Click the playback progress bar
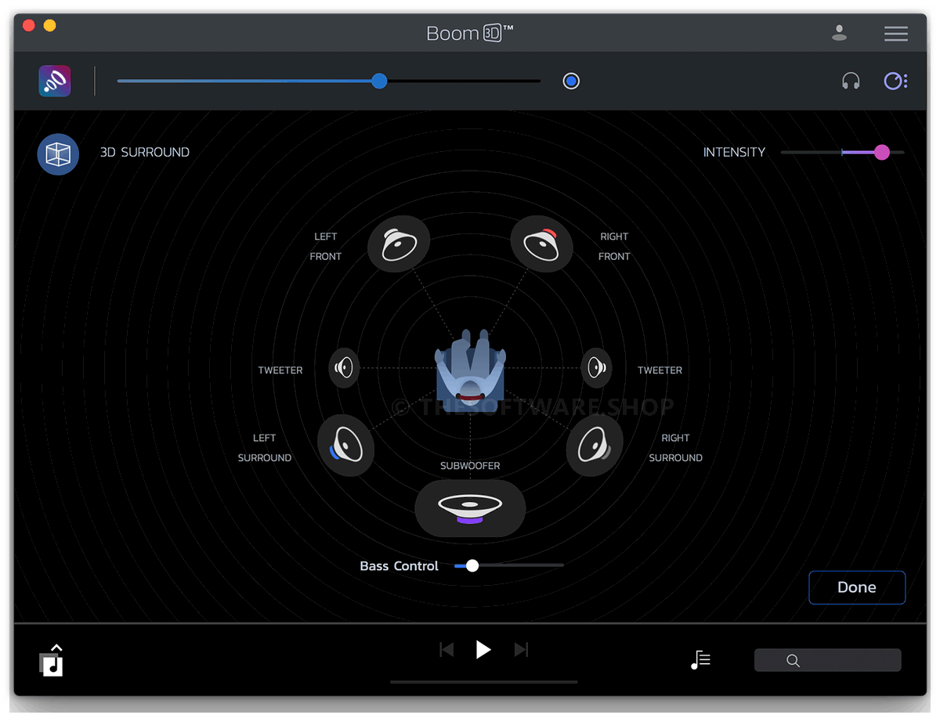 pos(483,682)
